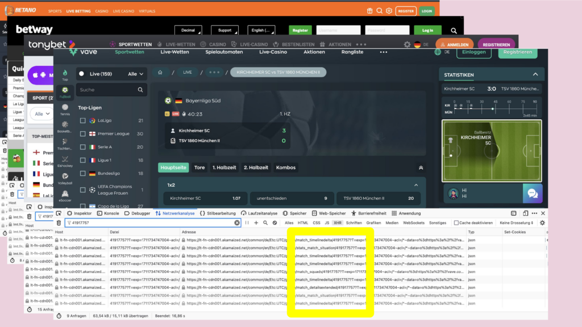Click into the Suche search field

pyautogui.click(x=111, y=90)
